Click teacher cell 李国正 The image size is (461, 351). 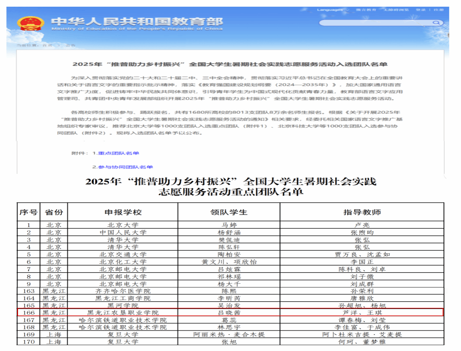[x=362, y=262]
